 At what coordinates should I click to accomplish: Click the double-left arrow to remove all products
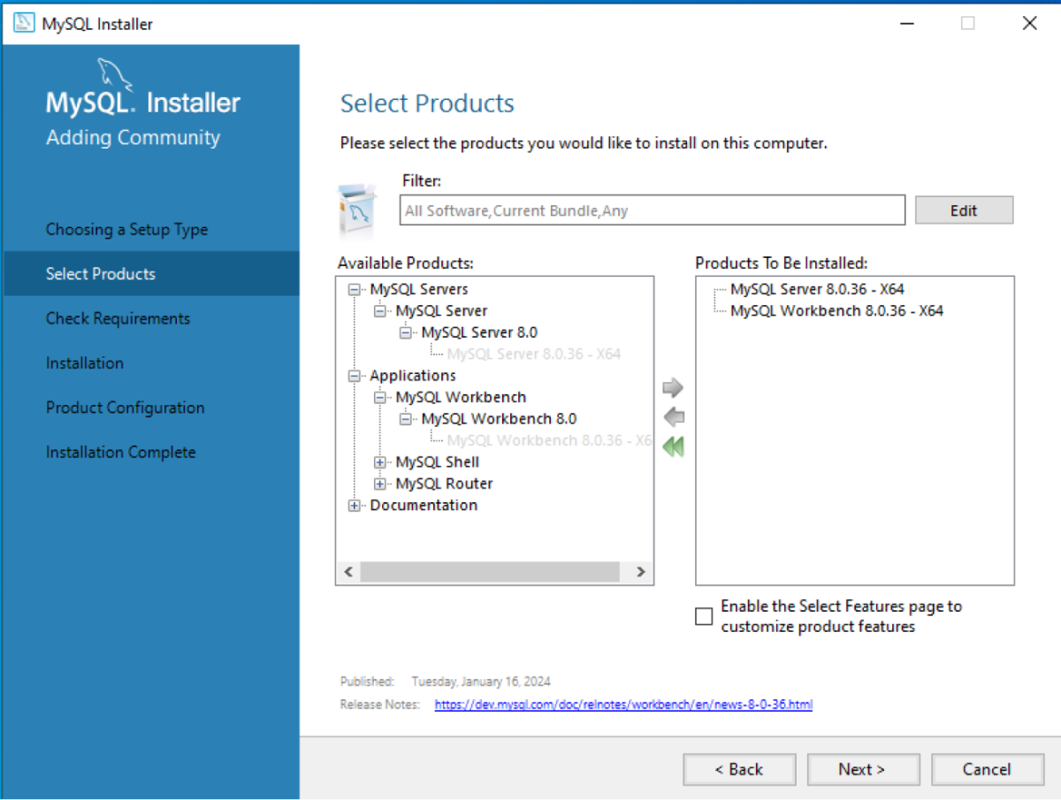coord(673,446)
